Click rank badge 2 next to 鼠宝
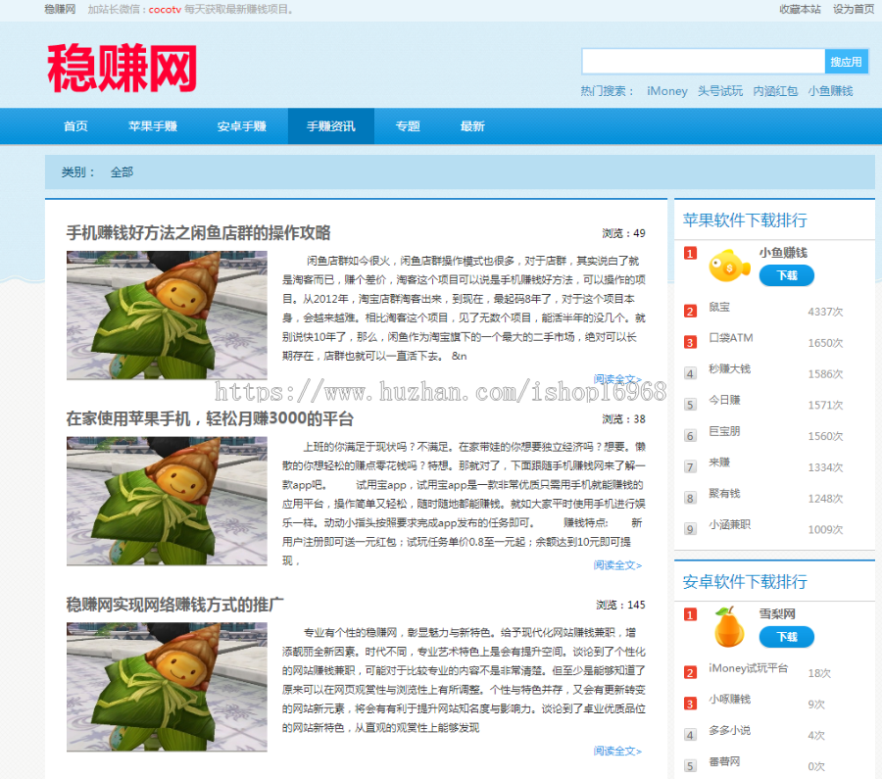882x779 pixels. pyautogui.click(x=689, y=311)
